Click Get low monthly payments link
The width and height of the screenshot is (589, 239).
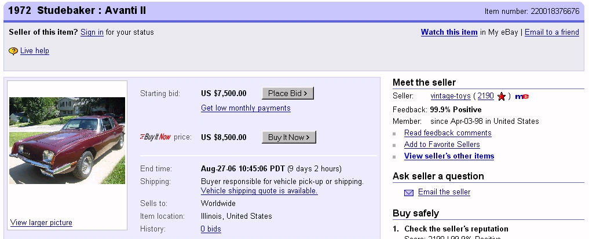tap(246, 108)
